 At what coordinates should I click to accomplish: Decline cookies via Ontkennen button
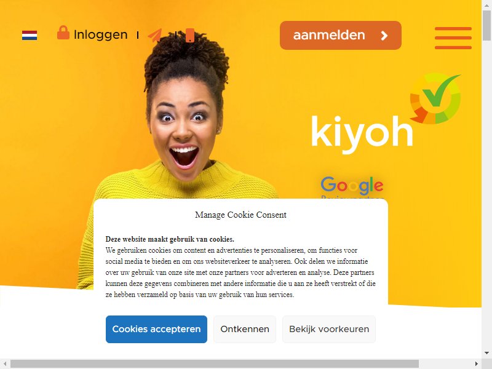coord(245,329)
